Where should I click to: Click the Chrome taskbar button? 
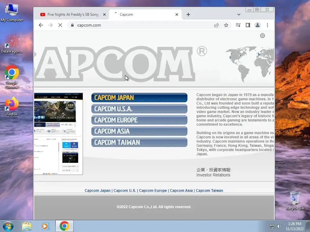64,226
